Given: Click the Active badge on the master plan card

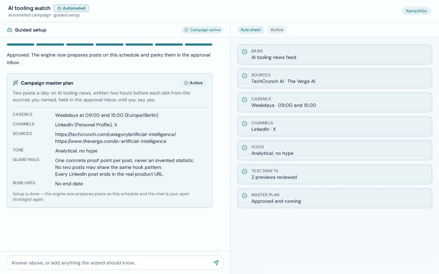Looking at the screenshot, I should (193, 83).
